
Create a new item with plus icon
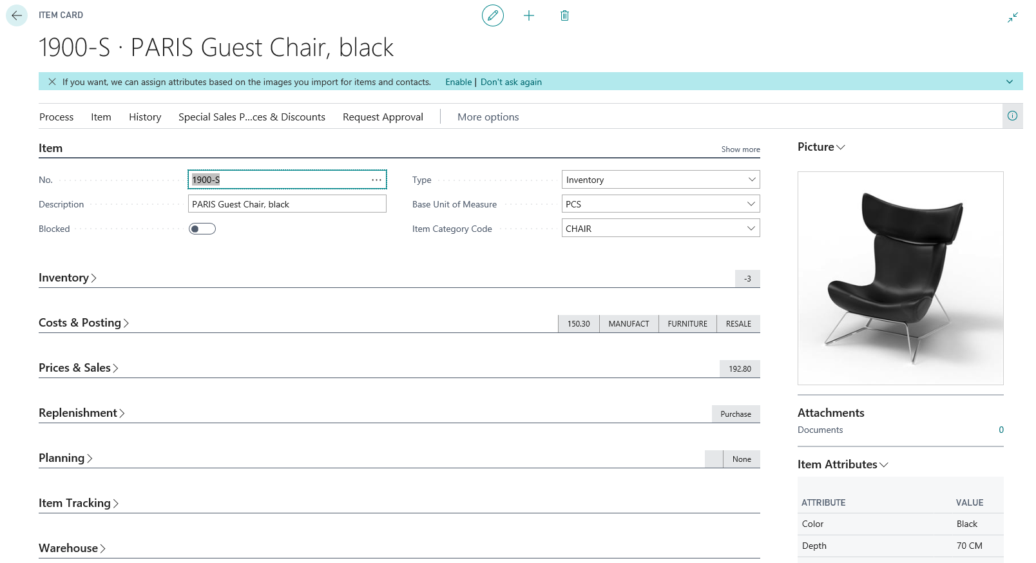[x=529, y=15]
